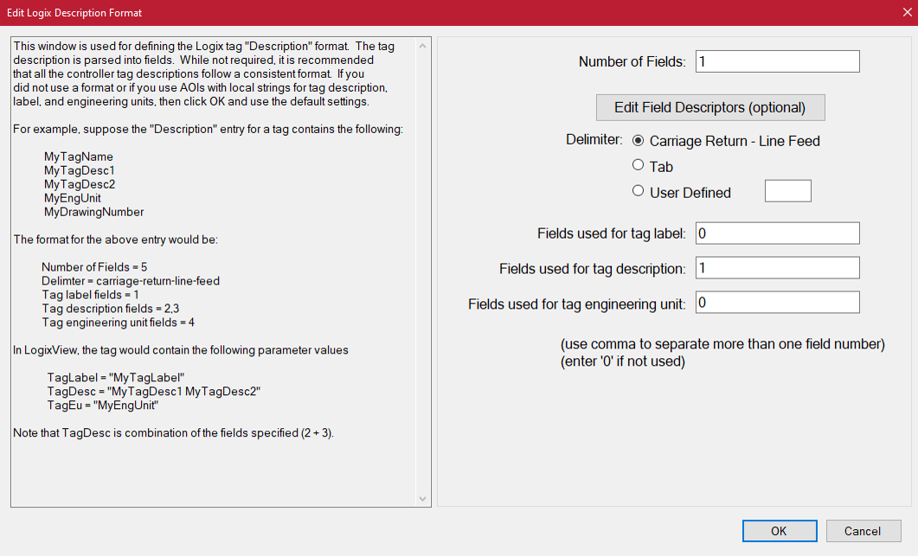Viewport: 918px width, 556px height.
Task: Click the "Number of Fields:" label
Action: coord(632,62)
